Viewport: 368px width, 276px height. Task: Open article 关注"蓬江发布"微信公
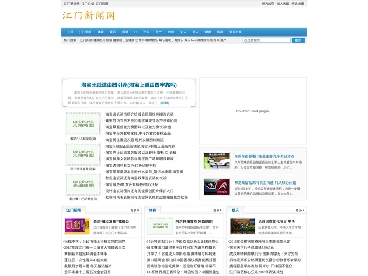(x=111, y=221)
